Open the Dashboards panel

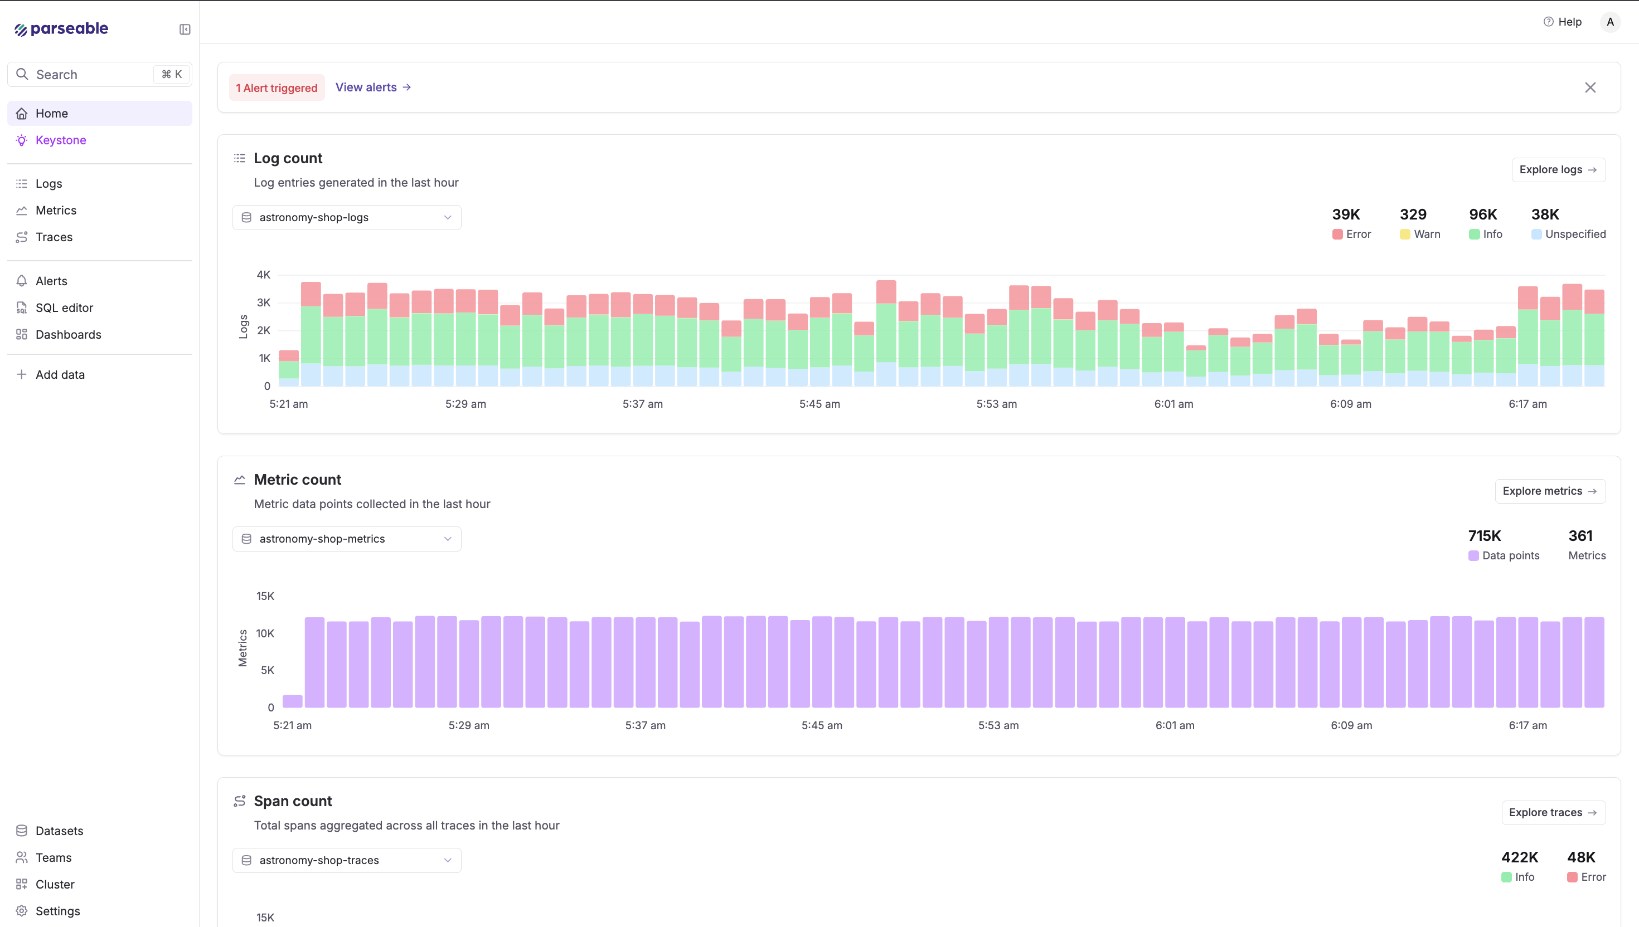[68, 334]
